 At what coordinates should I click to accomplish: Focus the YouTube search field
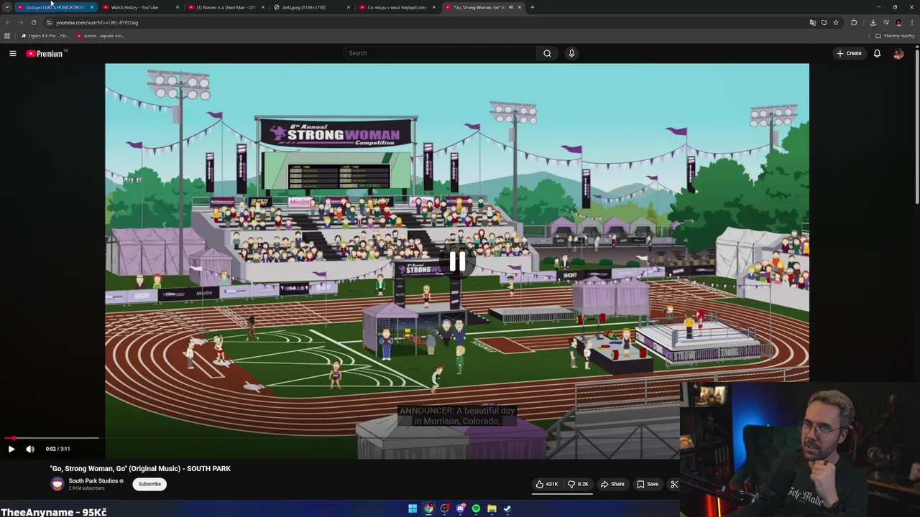(x=440, y=53)
